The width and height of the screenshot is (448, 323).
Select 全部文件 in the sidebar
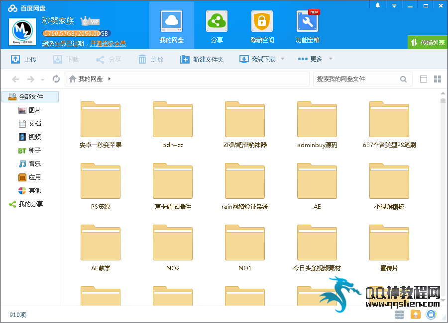(x=30, y=97)
